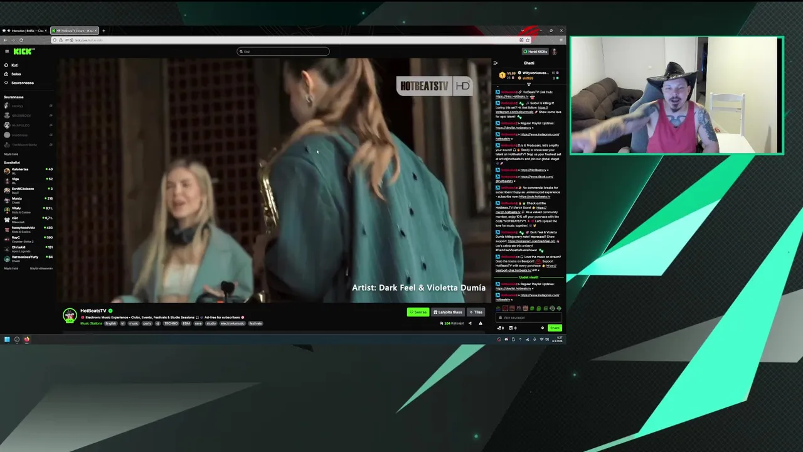The width and height of the screenshot is (803, 452).
Task: Go to Koti home page
Action: click(x=11, y=65)
